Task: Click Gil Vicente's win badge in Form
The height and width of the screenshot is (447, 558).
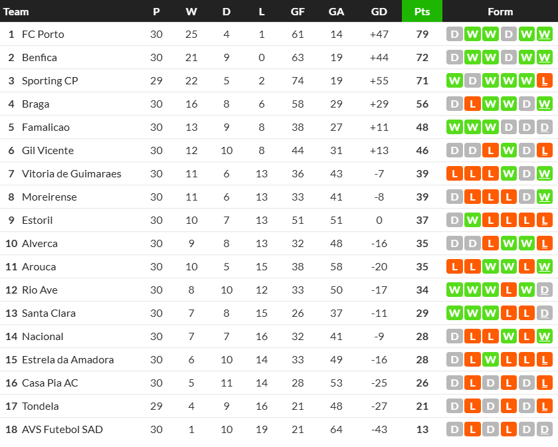Action: (509, 151)
